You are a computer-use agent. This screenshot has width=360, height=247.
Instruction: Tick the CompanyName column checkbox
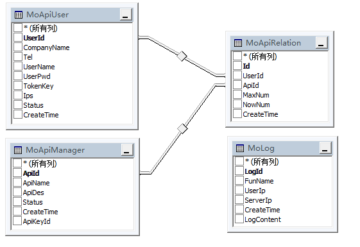click(x=18, y=47)
